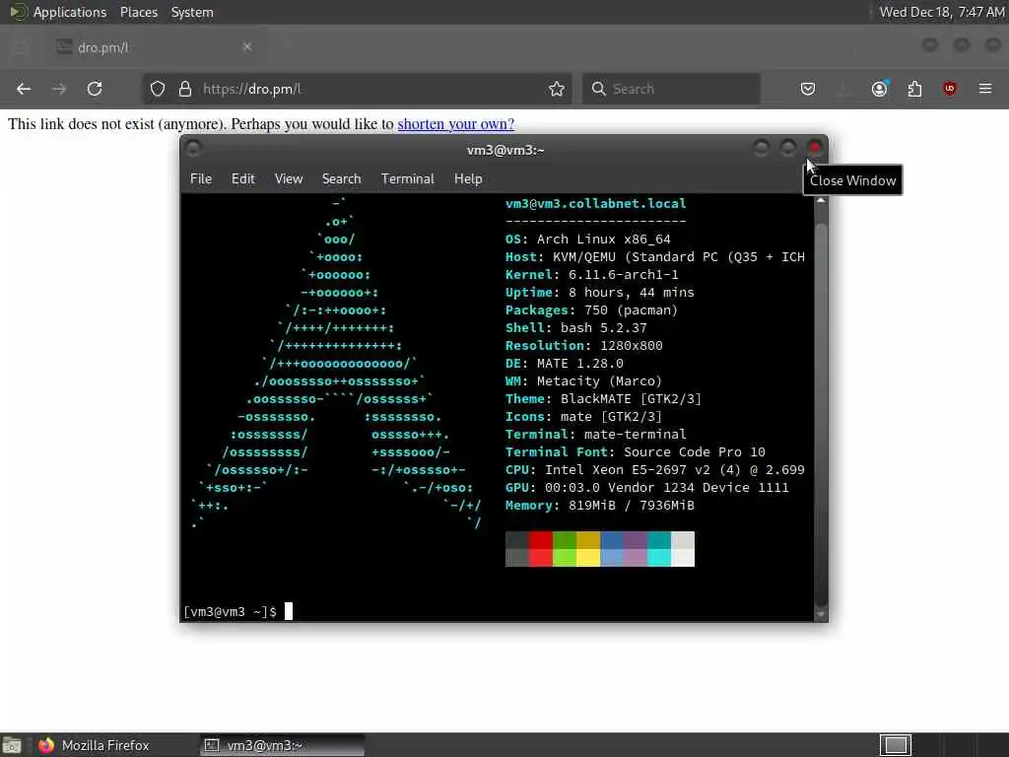Click the 'Kernel: 6.11.6-arch1-1' line
This screenshot has width=1009, height=757.
click(591, 275)
